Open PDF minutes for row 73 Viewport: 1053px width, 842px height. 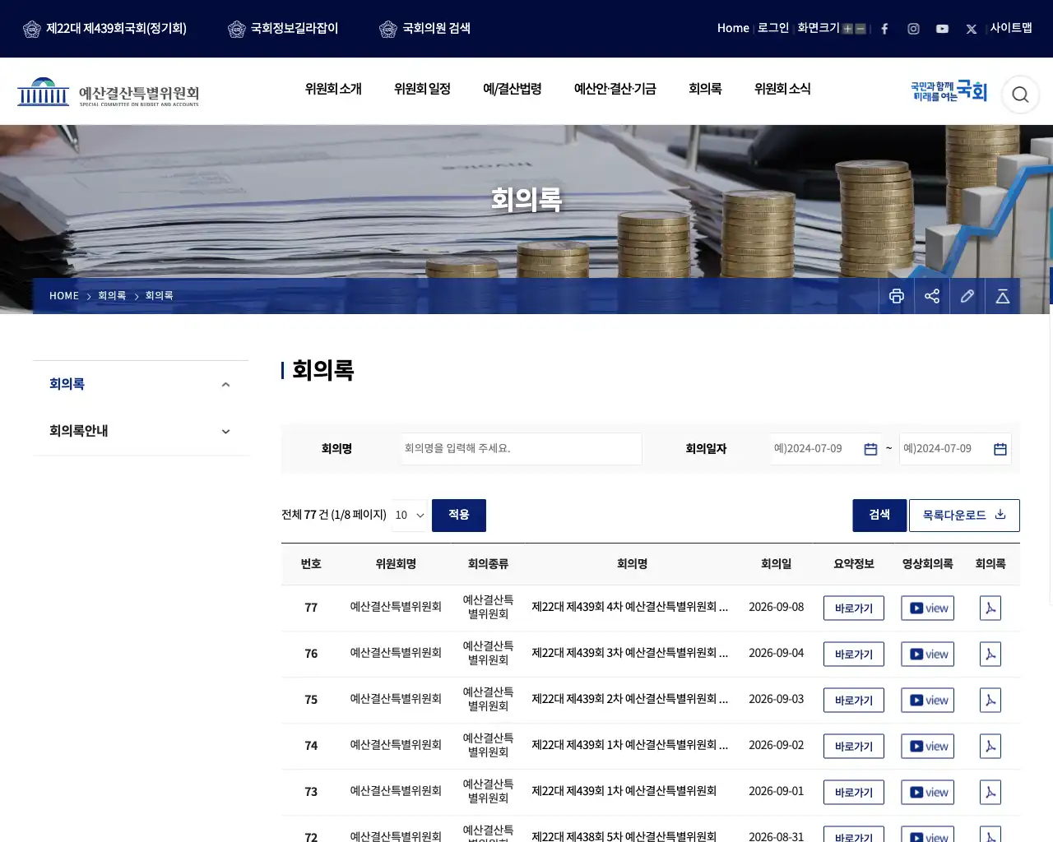pyautogui.click(x=990, y=793)
